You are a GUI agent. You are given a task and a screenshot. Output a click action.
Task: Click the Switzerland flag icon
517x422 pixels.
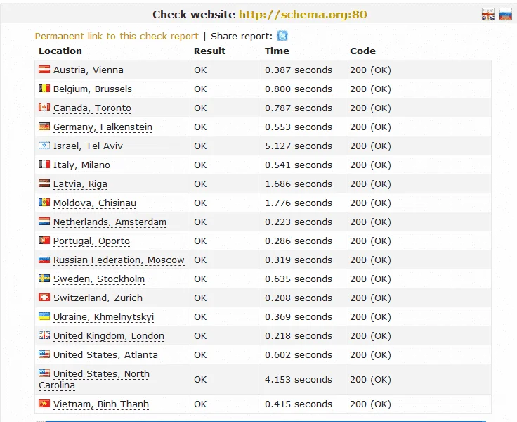[44, 298]
